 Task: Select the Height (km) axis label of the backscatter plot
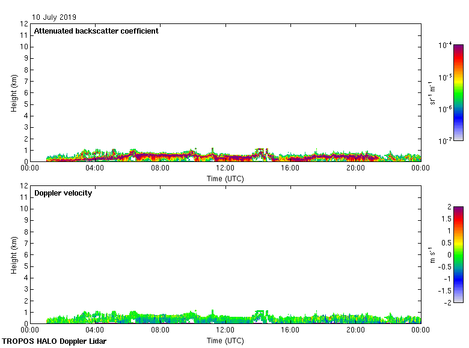(x=14, y=92)
